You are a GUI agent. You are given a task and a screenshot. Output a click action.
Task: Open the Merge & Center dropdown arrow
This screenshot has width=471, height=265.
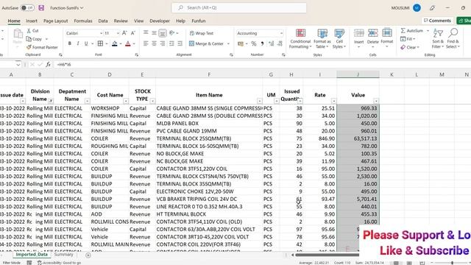228,44
